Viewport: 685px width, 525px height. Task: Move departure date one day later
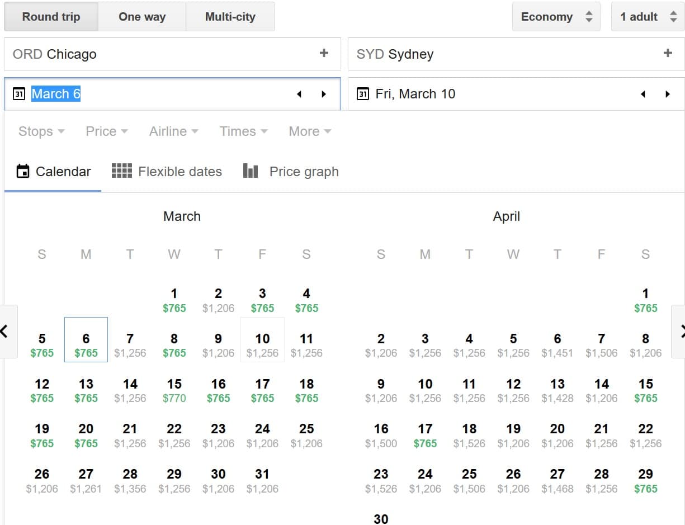pyautogui.click(x=324, y=94)
